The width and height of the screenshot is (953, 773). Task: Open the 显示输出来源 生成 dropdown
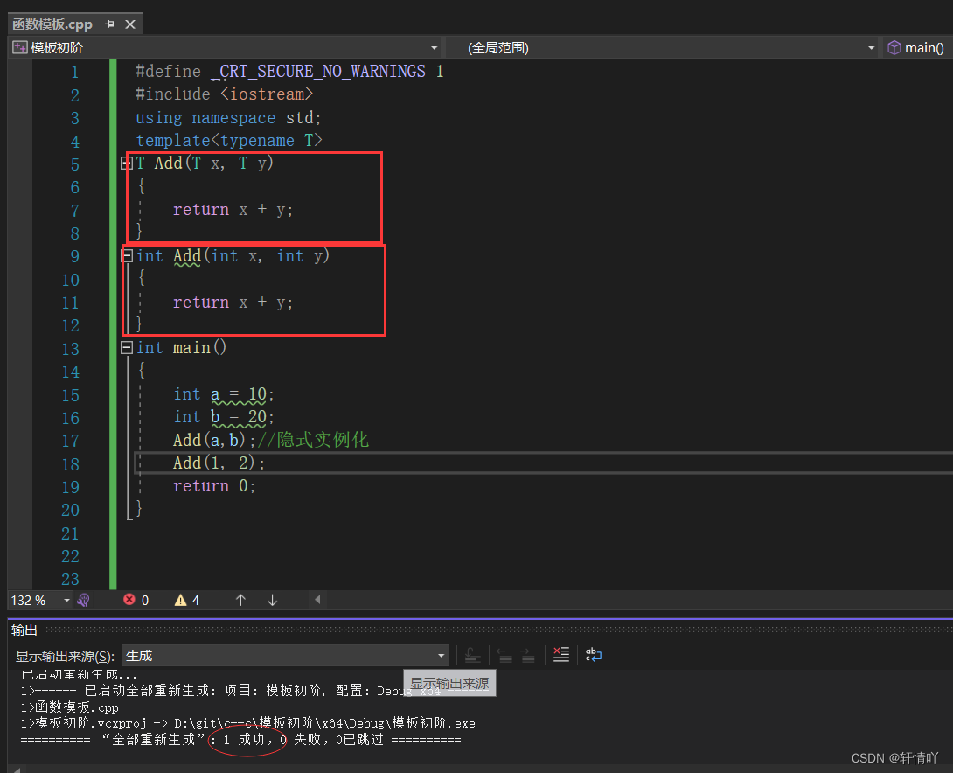285,656
